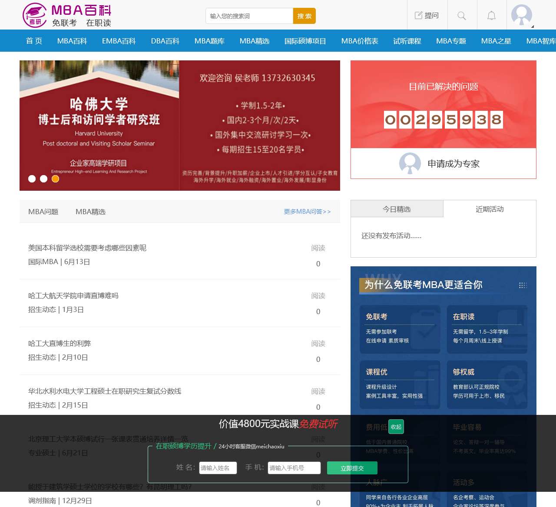Screen dimensions: 556x507
Task: Click the 手机 phone number input field
Action: [x=294, y=468]
